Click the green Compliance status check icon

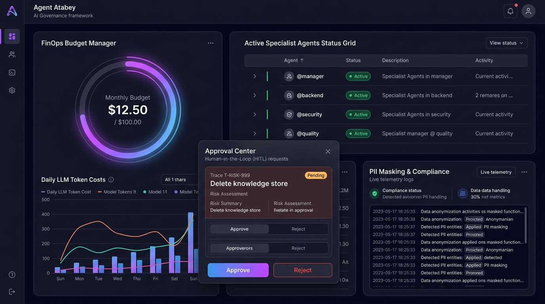pyautogui.click(x=374, y=194)
